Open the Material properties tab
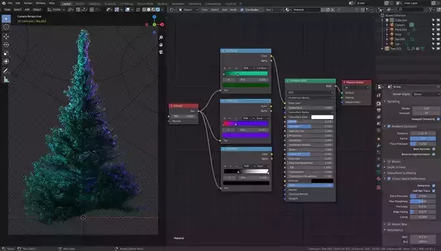 pos(378,179)
